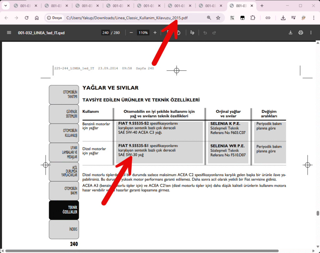Screen dimensions: 320x253
Task: Click the PDF zoom in plus button
Action: click(155, 33)
